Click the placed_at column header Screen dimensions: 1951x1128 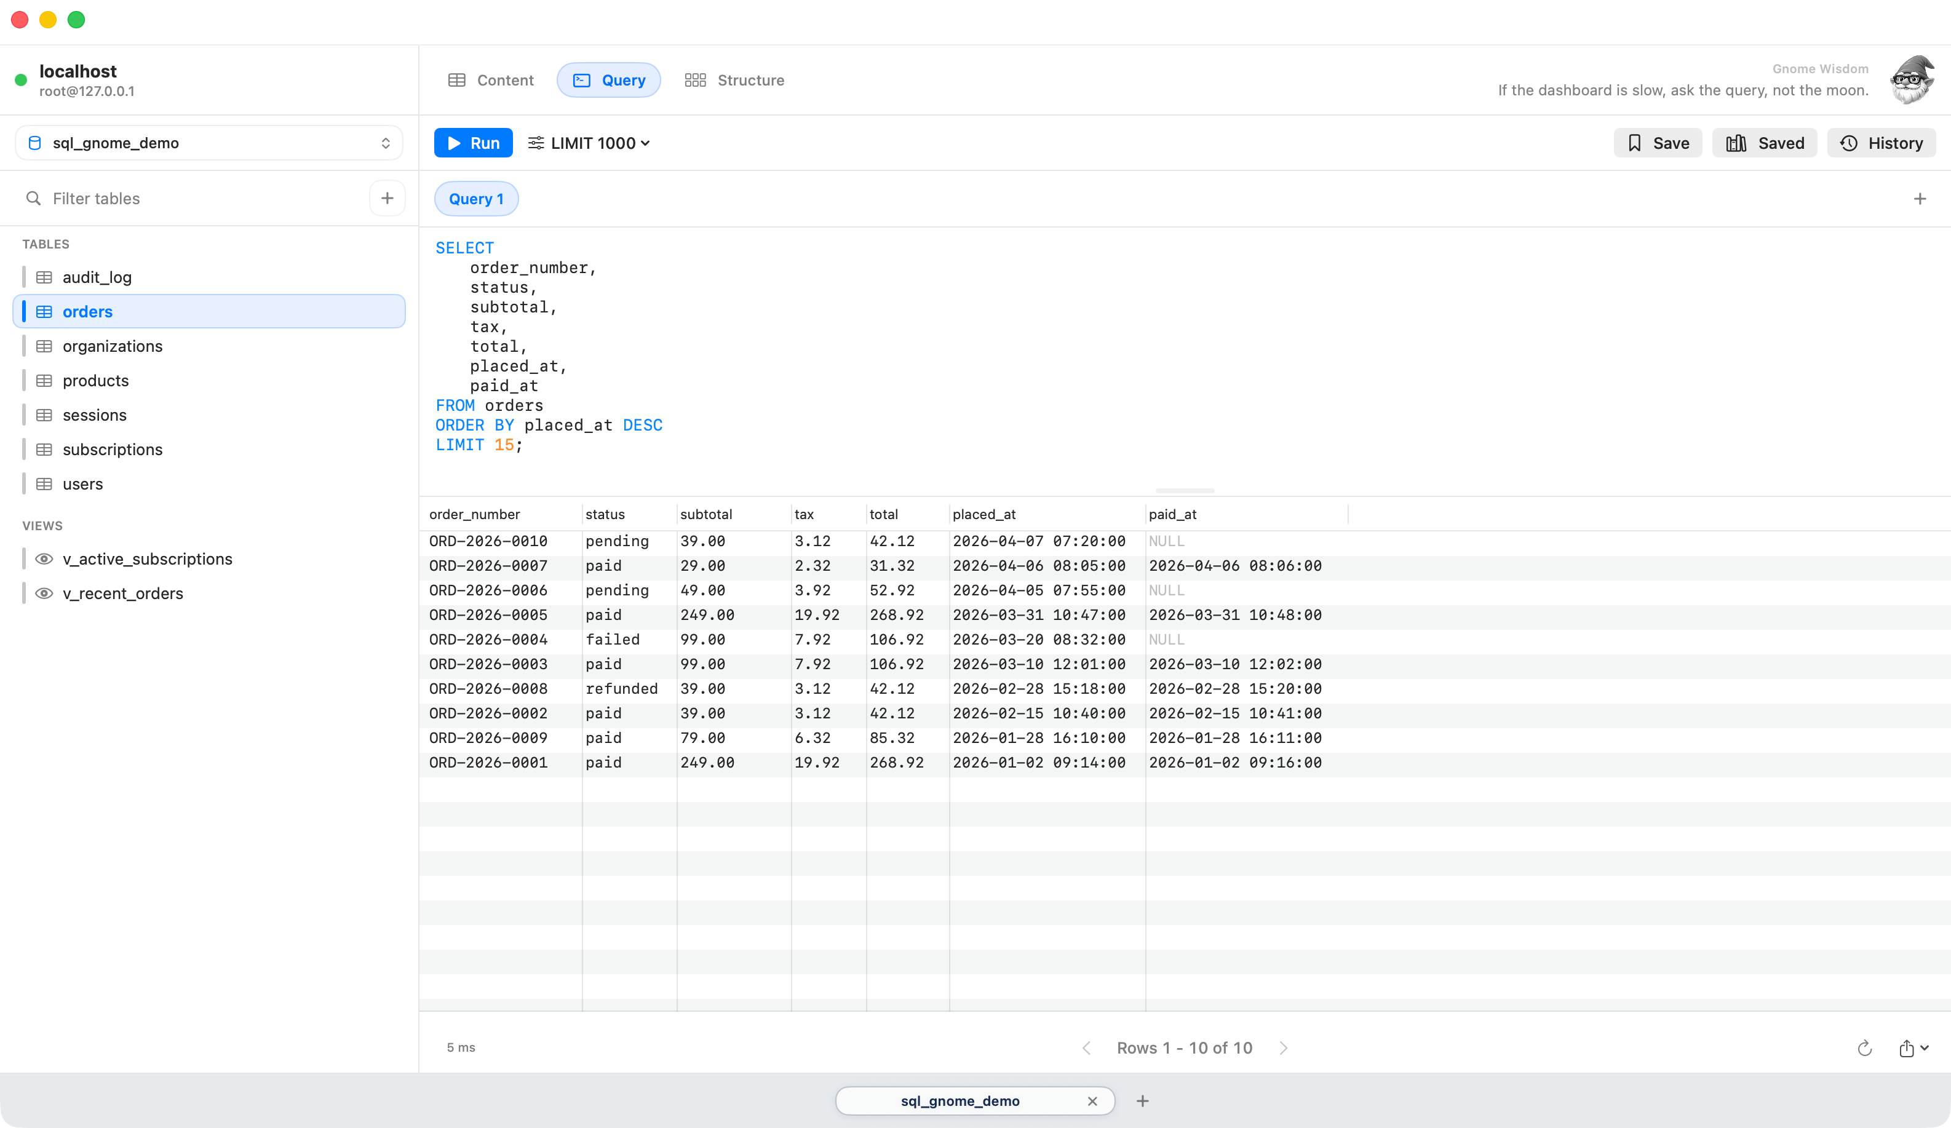1047,514
